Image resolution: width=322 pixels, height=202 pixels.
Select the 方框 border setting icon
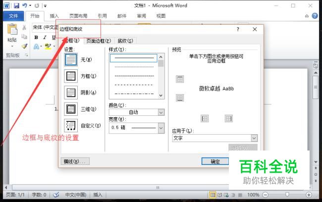(71, 76)
